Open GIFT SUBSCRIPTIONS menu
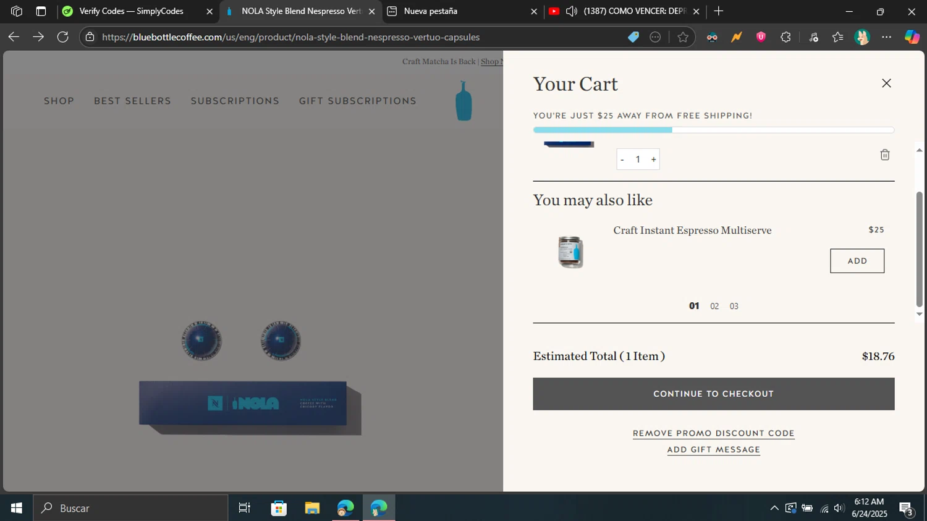Screen dimensions: 927x521 (358, 101)
